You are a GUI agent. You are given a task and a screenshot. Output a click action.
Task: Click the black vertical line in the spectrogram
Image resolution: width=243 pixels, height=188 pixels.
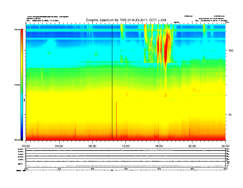(112, 82)
